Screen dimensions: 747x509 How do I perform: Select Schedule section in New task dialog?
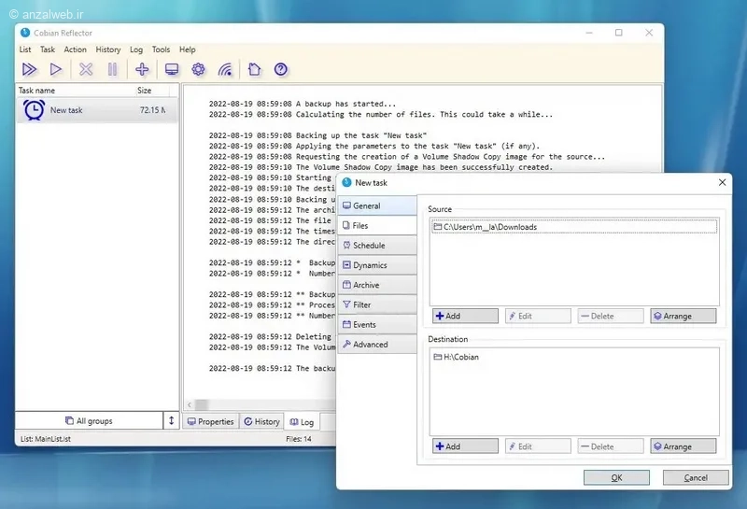377,246
